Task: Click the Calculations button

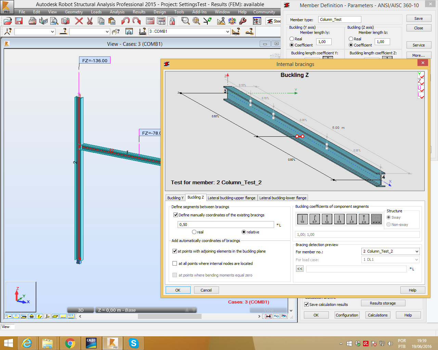Action: (378, 315)
